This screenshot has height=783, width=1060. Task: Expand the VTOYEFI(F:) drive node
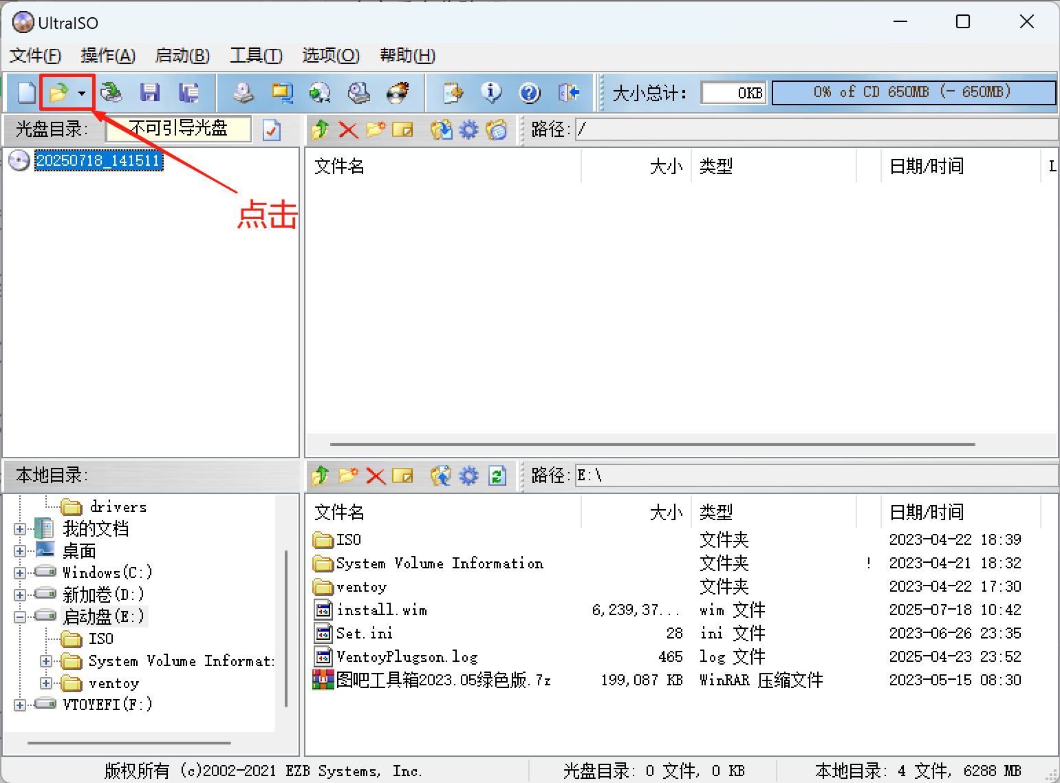point(20,705)
